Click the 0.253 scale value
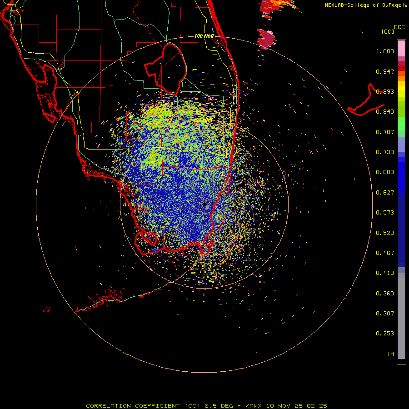The image size is (409, 409). pos(385,334)
